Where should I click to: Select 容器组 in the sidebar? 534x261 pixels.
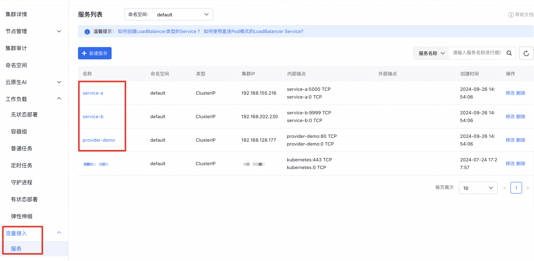click(19, 132)
